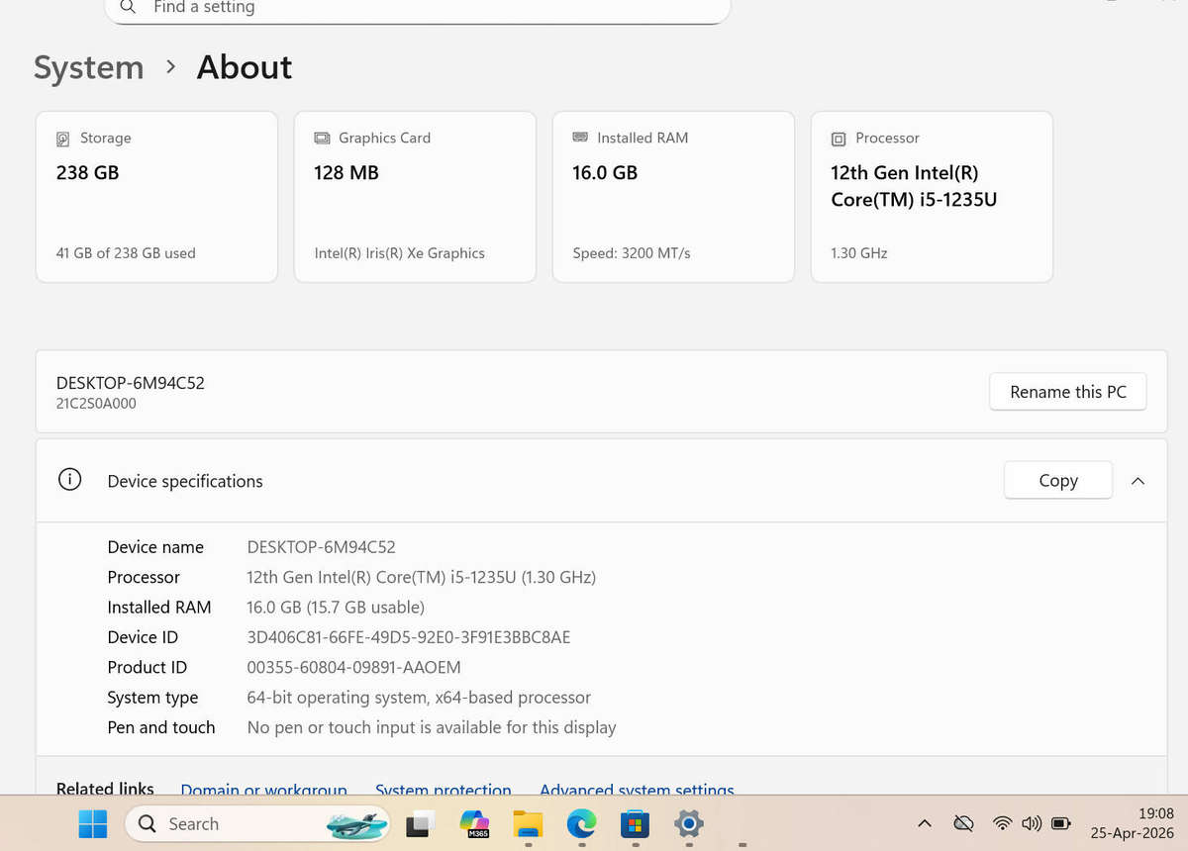Screen dimensions: 1188x851
Task: Click the taskbar search magnifier icon
Action: point(148,823)
